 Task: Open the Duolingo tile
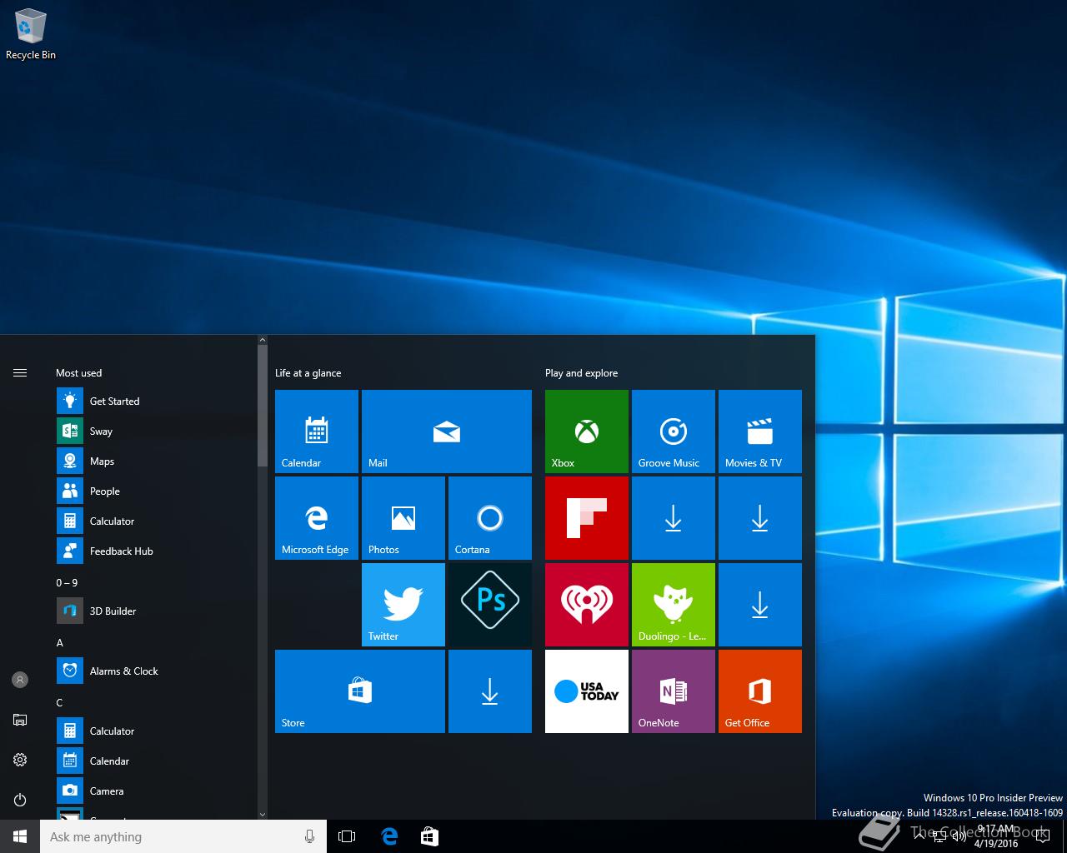coord(674,605)
